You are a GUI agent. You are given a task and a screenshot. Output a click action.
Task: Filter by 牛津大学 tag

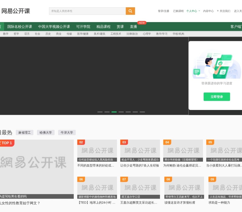pos(67,132)
